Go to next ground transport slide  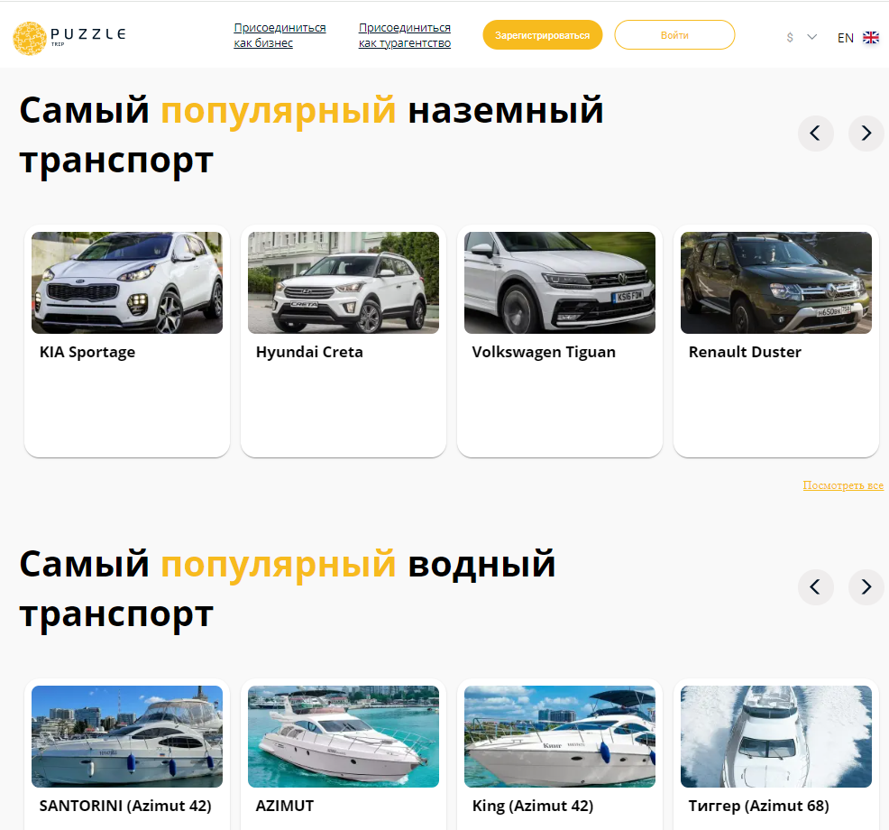(866, 134)
